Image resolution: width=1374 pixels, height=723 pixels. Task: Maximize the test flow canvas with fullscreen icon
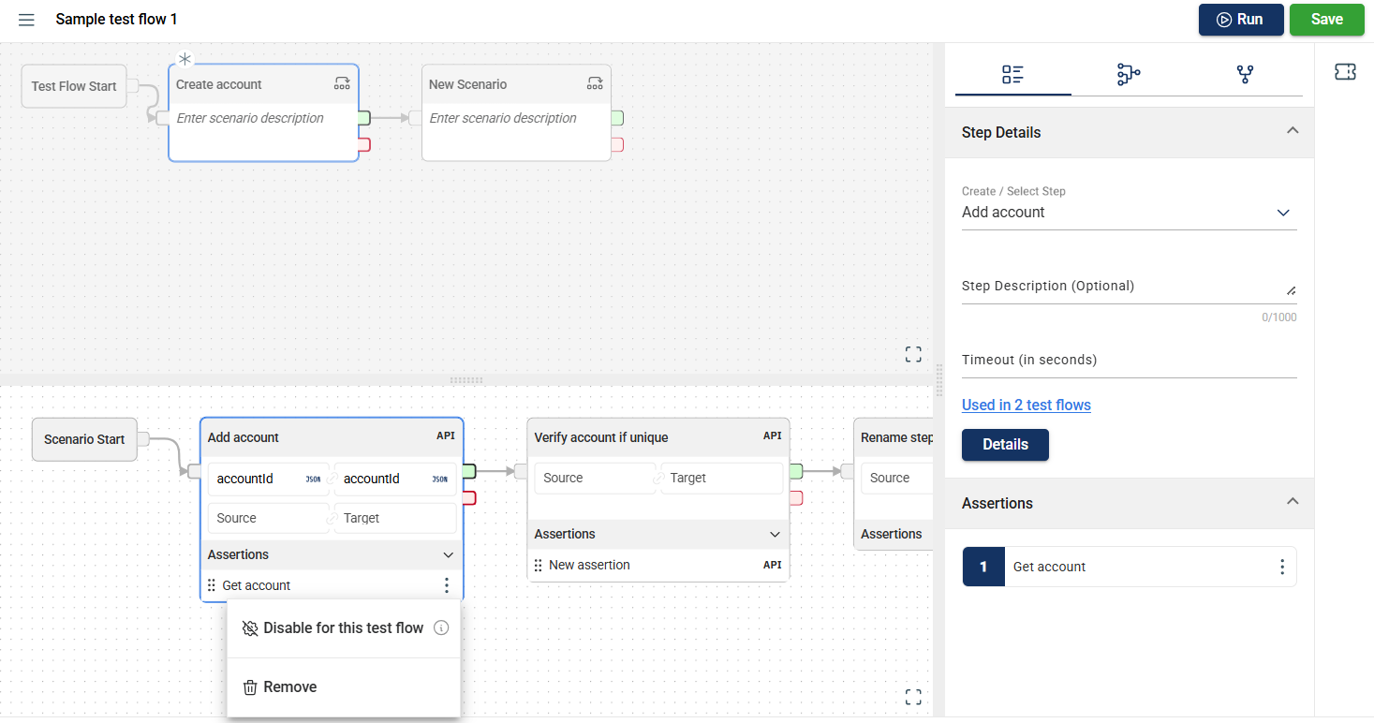(913, 354)
